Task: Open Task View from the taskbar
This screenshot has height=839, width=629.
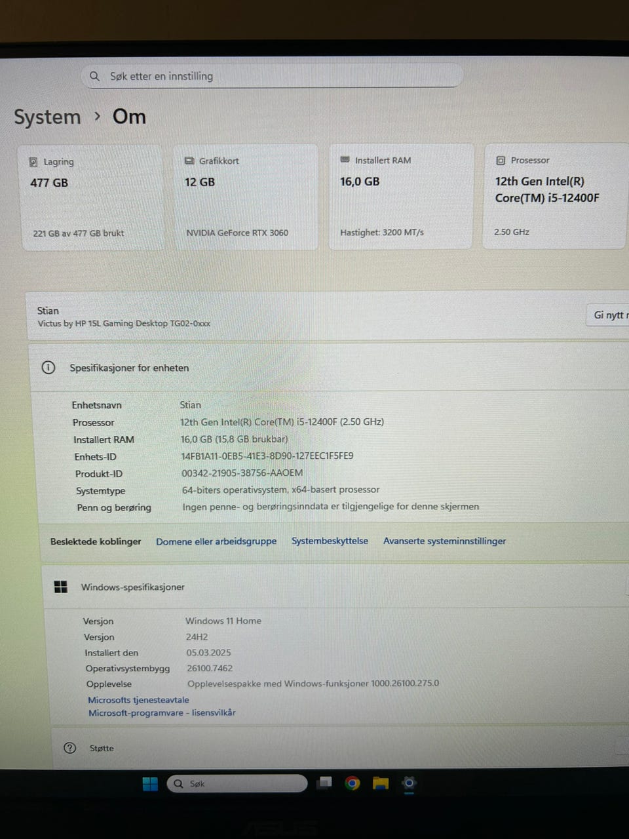Action: click(x=324, y=783)
